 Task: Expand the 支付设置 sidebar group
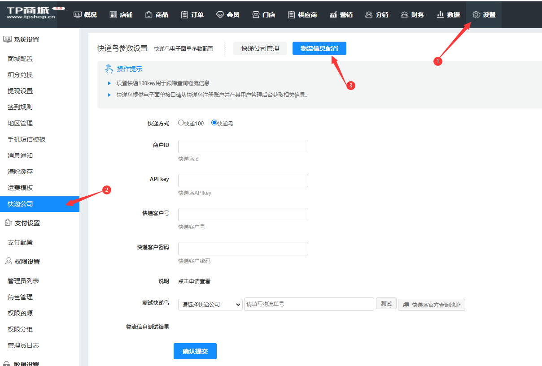tap(27, 223)
